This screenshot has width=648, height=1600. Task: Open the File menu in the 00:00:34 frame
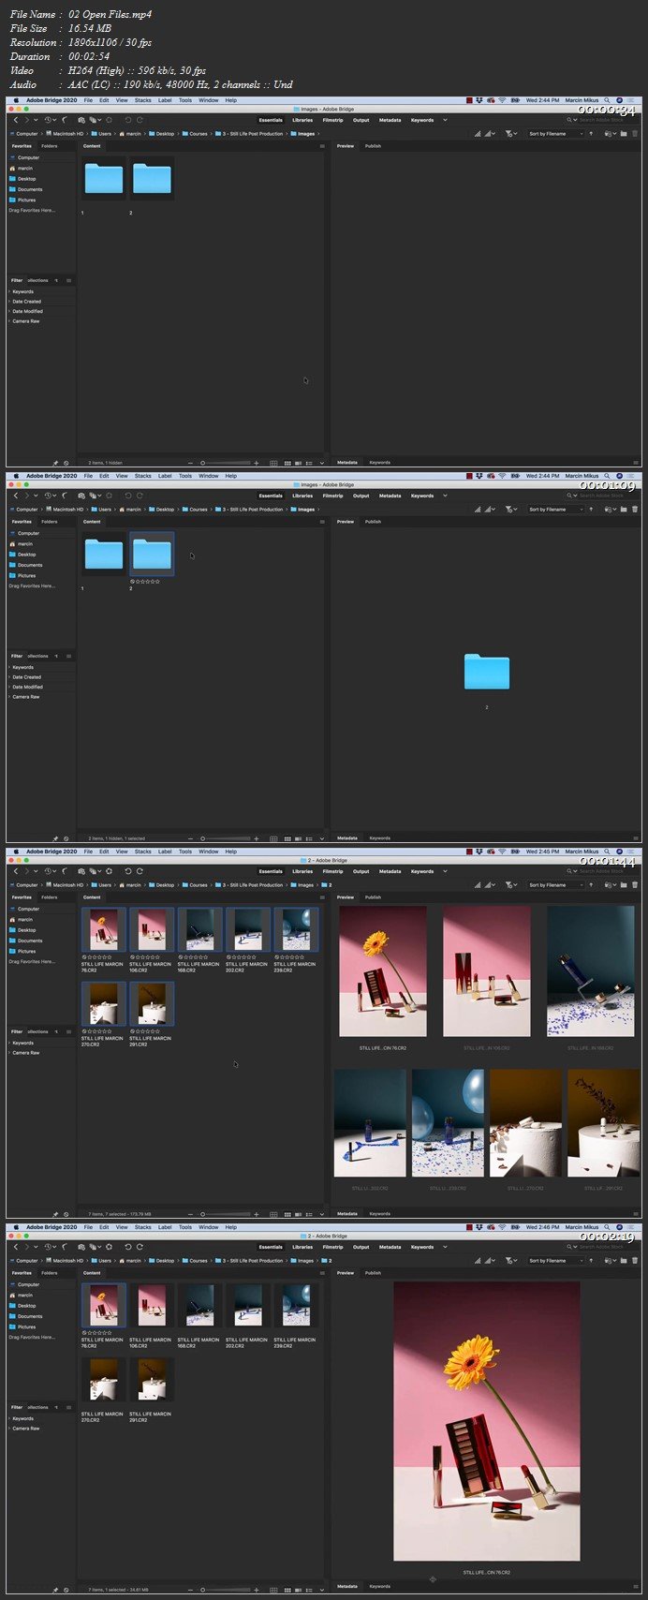pyautogui.click(x=88, y=99)
